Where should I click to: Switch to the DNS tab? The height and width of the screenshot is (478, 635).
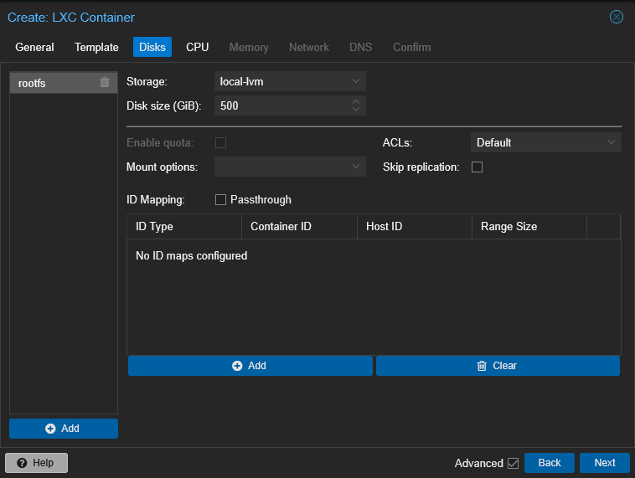click(x=360, y=48)
